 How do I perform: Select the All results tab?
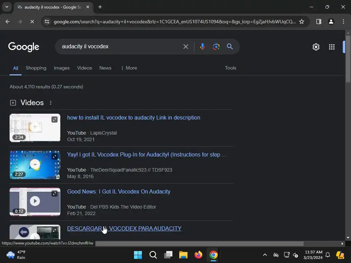pyautogui.click(x=15, y=68)
